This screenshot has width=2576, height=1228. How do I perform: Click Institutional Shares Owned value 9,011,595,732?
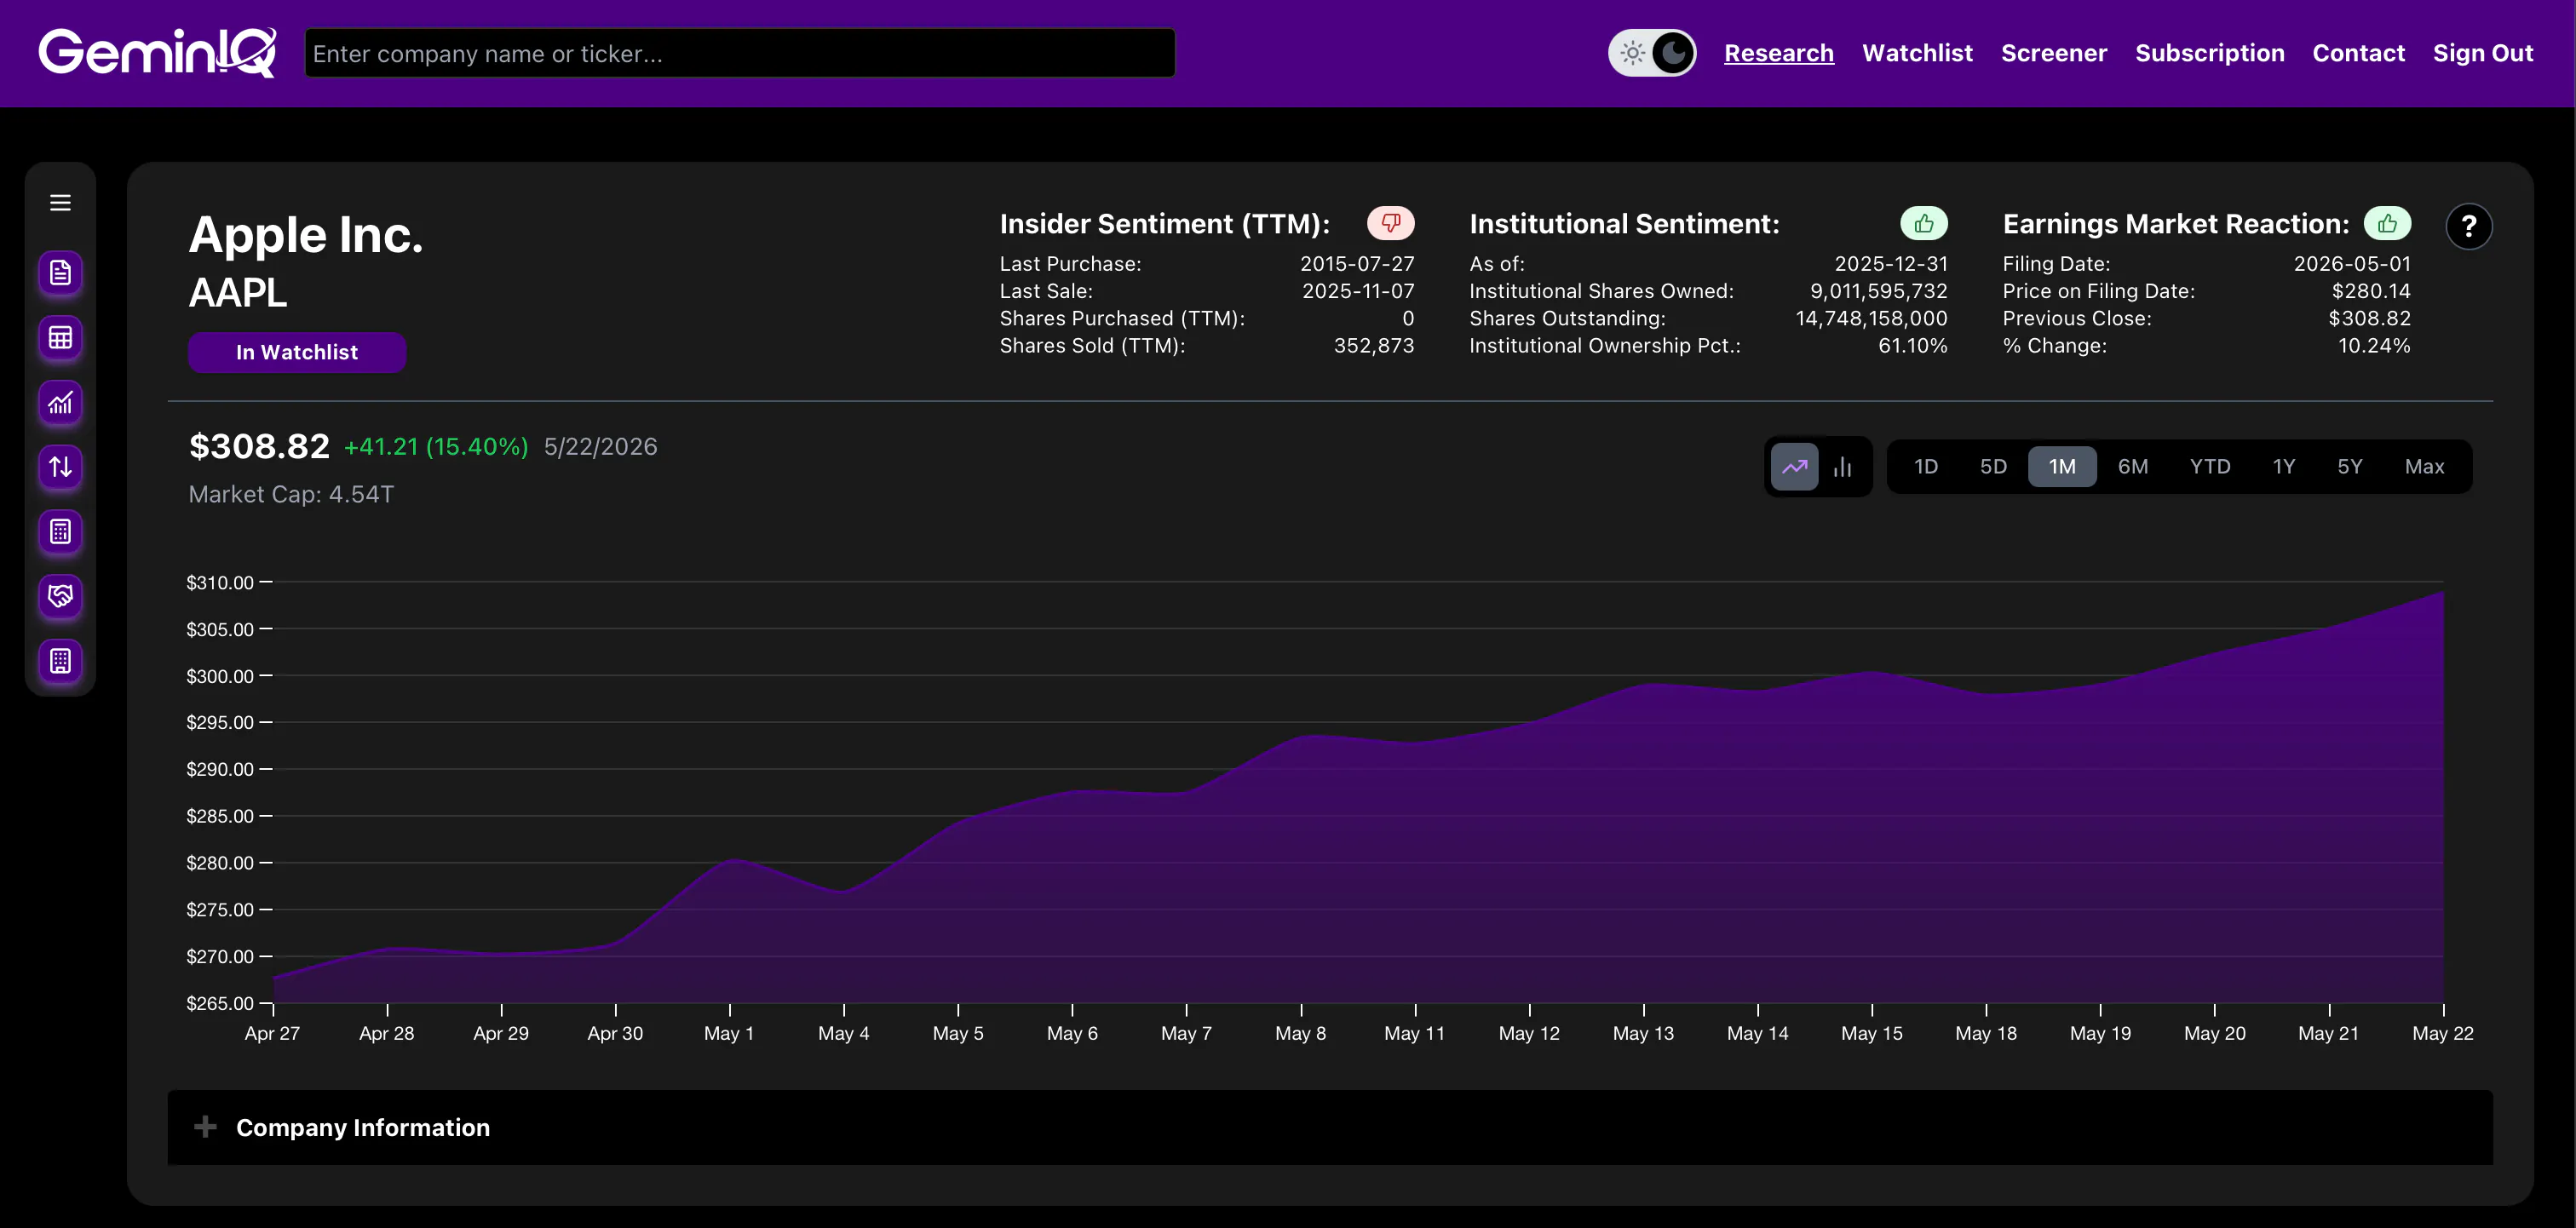tap(1878, 291)
